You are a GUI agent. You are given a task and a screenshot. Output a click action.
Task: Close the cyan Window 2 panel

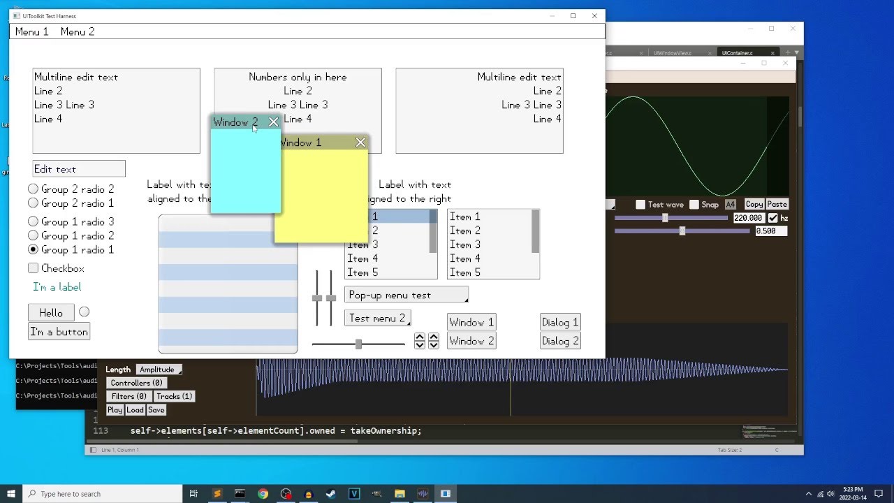tap(273, 122)
